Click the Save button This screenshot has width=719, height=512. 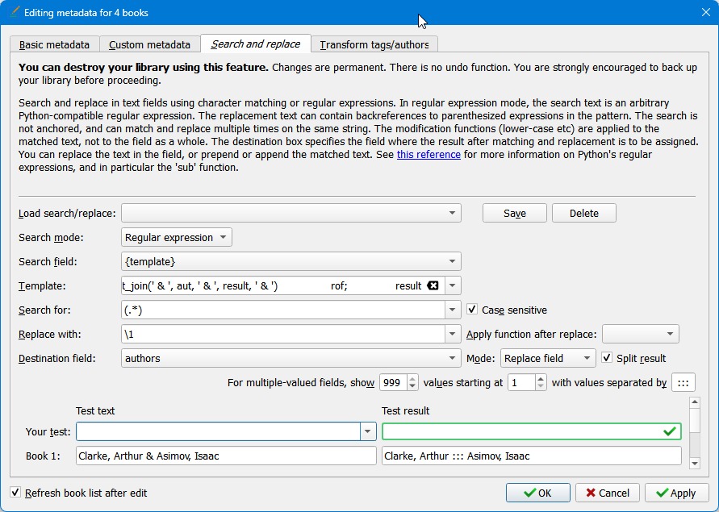click(514, 214)
